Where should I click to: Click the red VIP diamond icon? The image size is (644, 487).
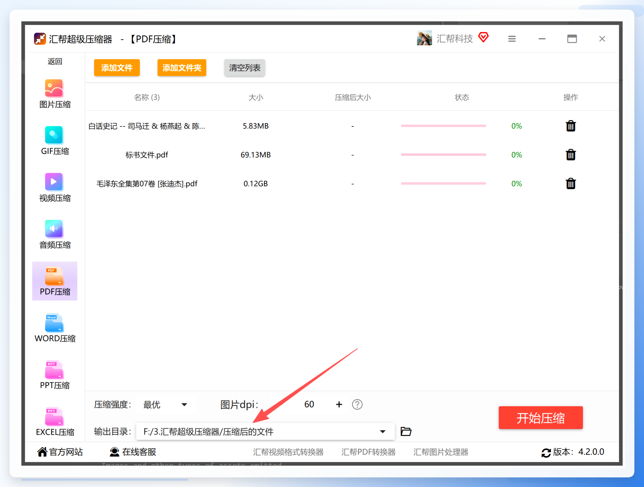point(483,37)
